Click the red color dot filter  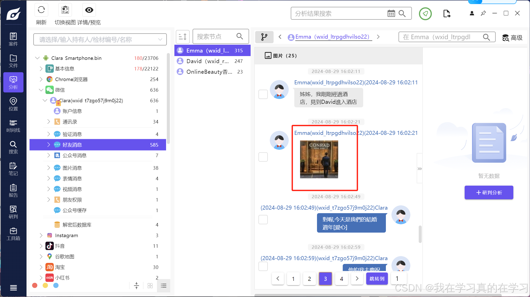click(x=35, y=285)
